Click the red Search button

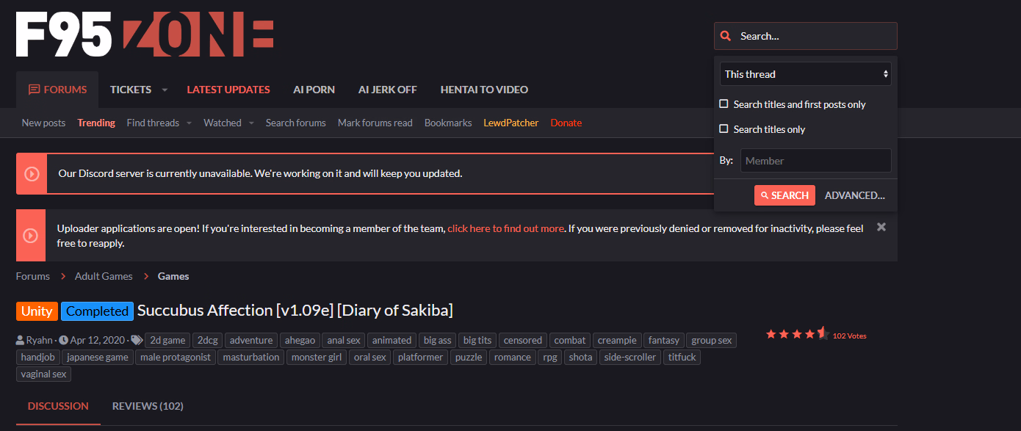pyautogui.click(x=784, y=195)
